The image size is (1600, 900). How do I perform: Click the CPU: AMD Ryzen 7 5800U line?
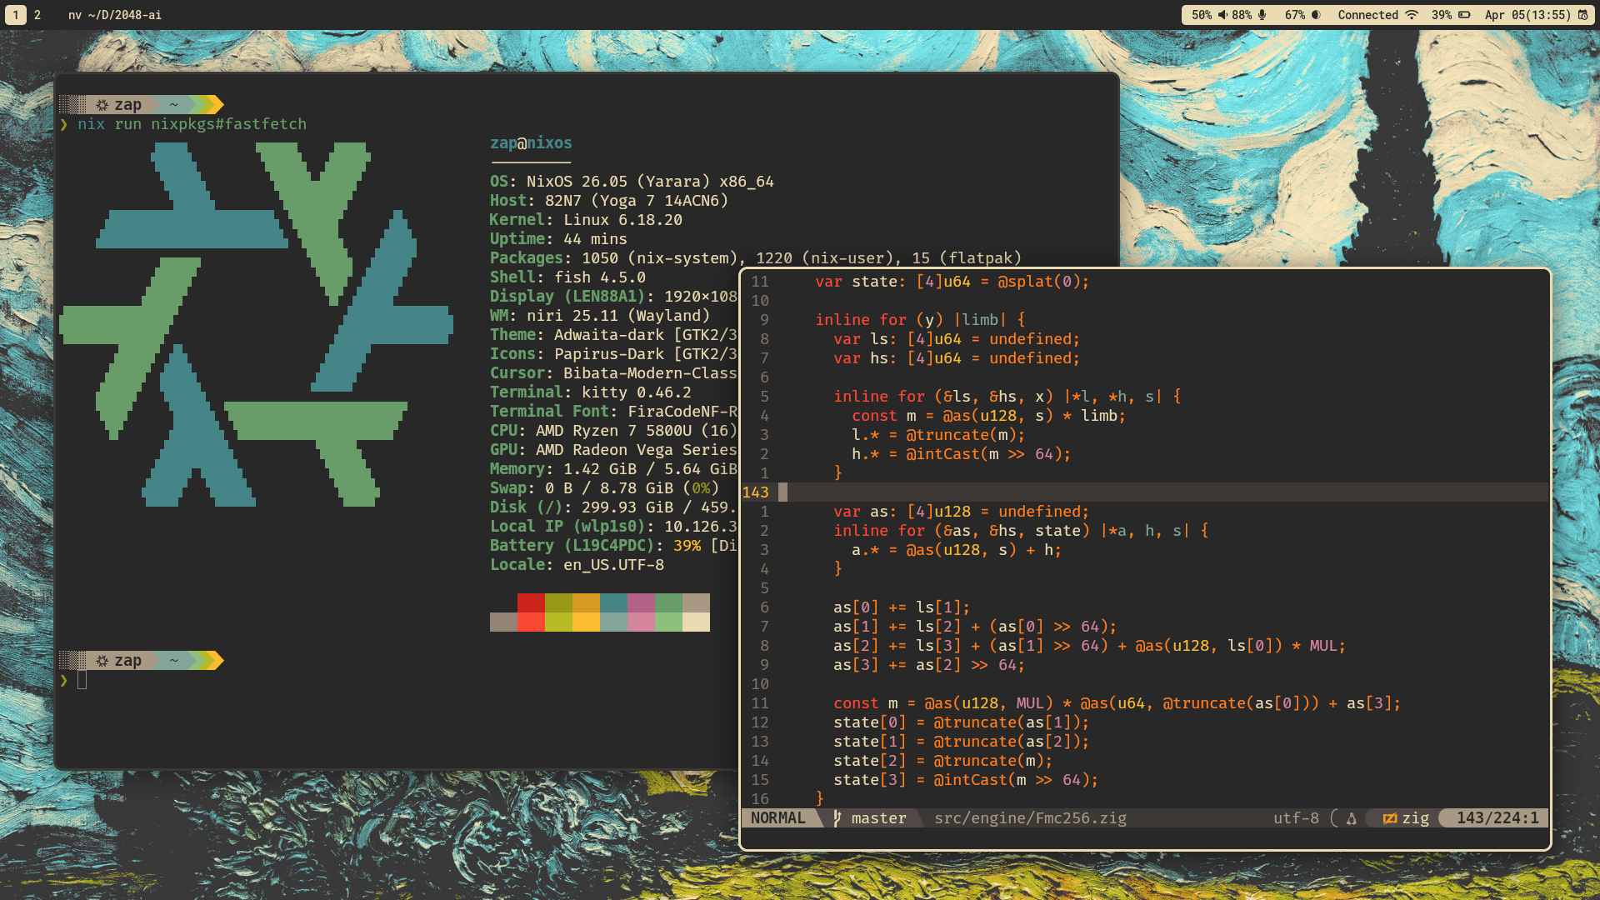[x=613, y=431]
